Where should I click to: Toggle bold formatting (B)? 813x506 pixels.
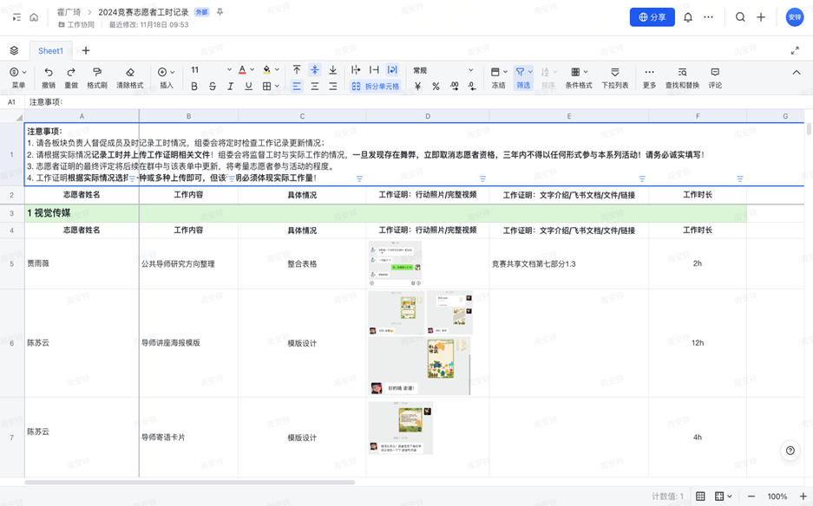[x=194, y=87]
